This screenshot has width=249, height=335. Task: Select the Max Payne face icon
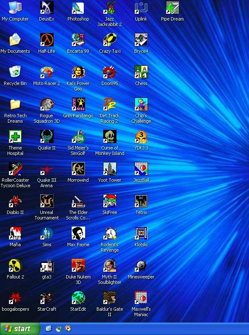[x=78, y=234]
